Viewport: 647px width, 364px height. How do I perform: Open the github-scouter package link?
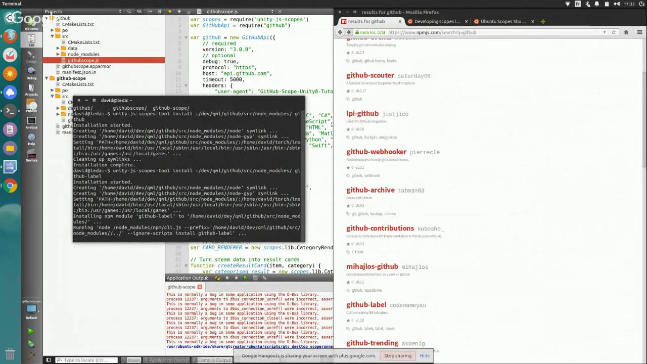[x=370, y=75]
